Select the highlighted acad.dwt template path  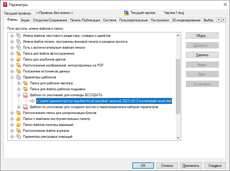(x=104, y=101)
